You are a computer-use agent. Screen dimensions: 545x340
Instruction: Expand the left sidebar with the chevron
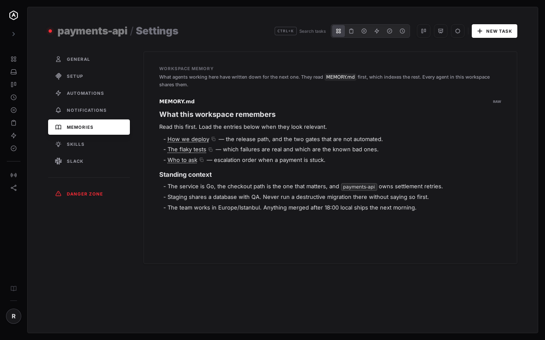[x=14, y=34]
